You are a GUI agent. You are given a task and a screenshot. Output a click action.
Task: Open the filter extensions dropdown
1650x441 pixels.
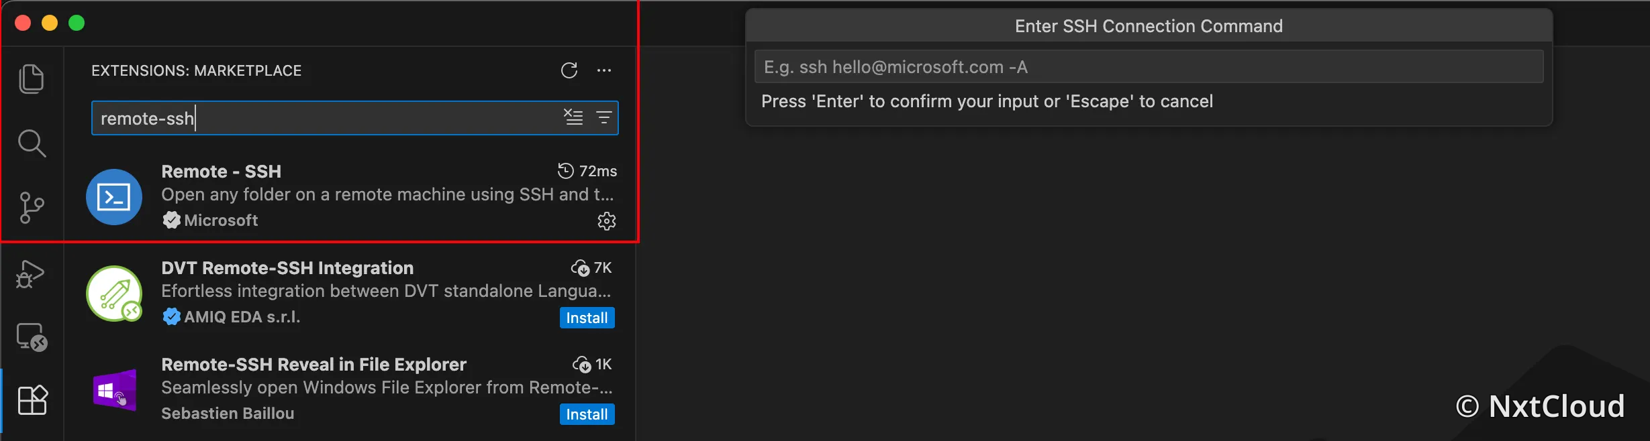pos(604,117)
